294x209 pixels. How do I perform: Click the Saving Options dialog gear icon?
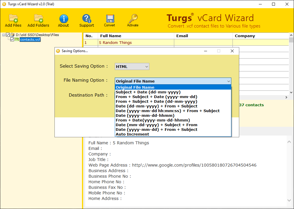[58, 51]
